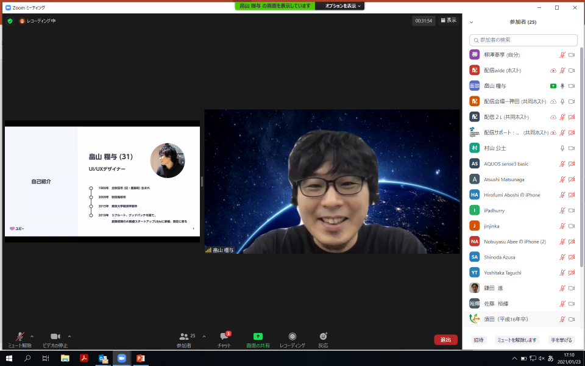Image resolution: width=585 pixels, height=366 pixels.
Task: Click the invite button
Action: (479, 340)
